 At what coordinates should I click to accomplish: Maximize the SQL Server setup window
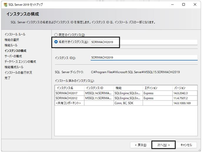[x=184, y=5]
